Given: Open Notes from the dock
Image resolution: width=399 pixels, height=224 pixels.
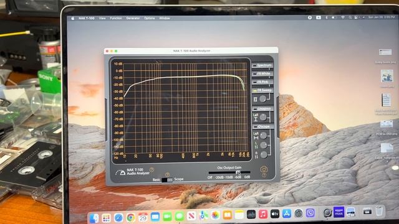Looking at the screenshot, I should pyautogui.click(x=239, y=215).
